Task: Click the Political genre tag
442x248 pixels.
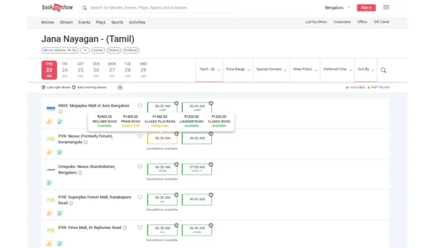Action: coord(131,51)
